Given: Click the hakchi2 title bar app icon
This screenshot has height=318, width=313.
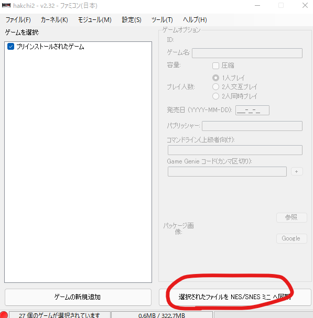Looking at the screenshot, I should click(6, 5).
